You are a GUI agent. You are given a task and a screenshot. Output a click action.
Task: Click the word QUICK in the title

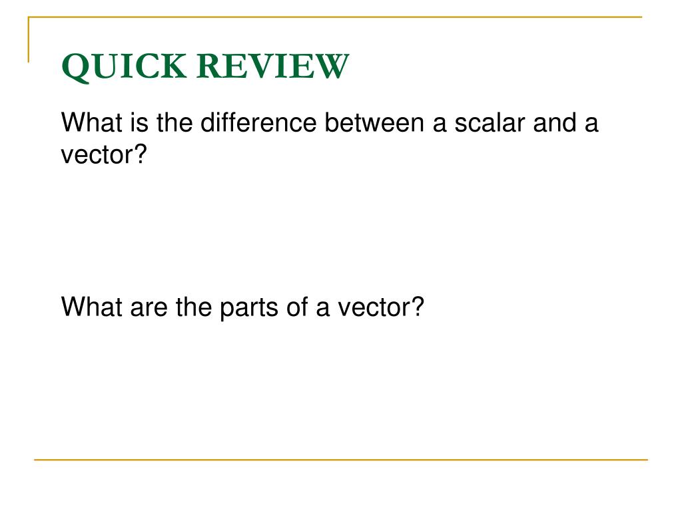point(124,67)
